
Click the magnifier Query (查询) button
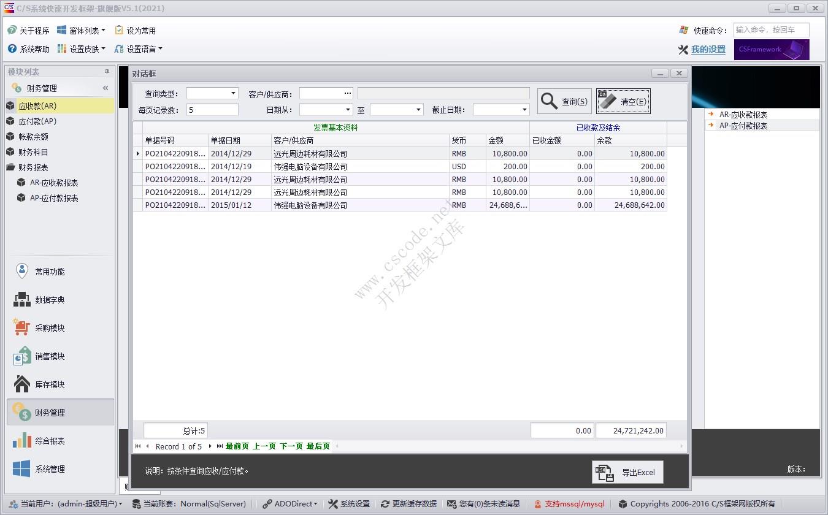click(564, 102)
